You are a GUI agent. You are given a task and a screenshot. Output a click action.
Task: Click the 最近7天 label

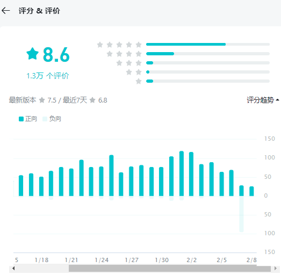click(75, 100)
